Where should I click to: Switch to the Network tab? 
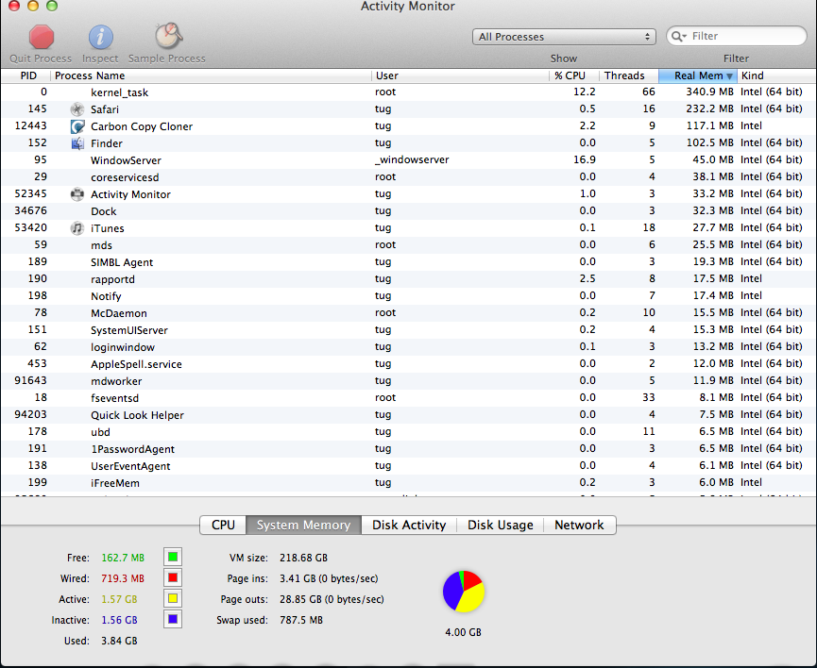click(579, 525)
